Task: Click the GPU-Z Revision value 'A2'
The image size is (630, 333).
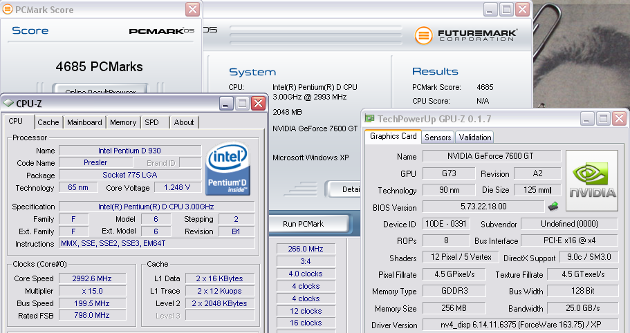Action: coord(537,173)
